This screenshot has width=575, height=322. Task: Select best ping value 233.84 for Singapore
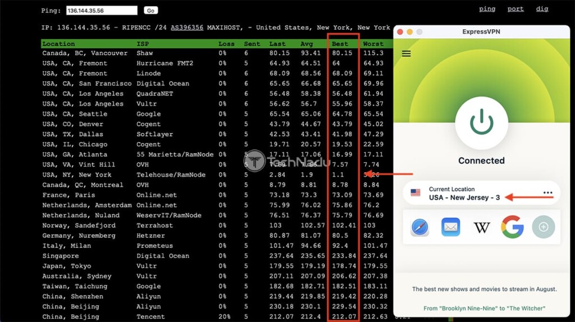(344, 256)
